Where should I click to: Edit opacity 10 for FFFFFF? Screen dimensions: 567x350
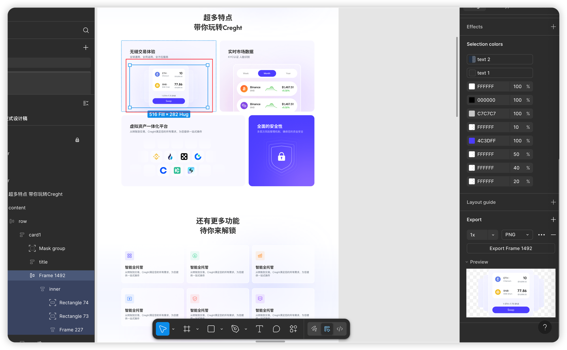[516, 127]
